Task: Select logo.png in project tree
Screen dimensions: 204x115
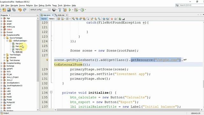Action: tap(19, 49)
